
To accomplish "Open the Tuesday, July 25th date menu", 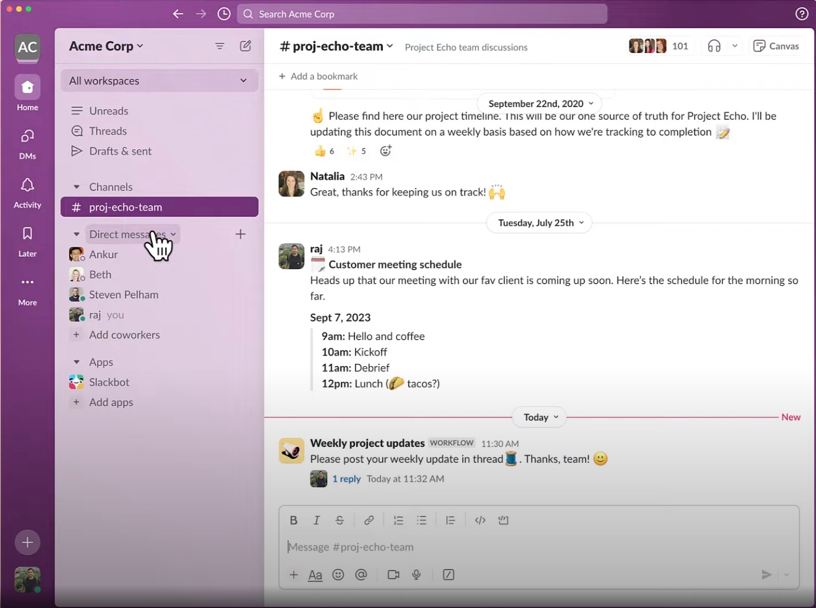I will (540, 223).
